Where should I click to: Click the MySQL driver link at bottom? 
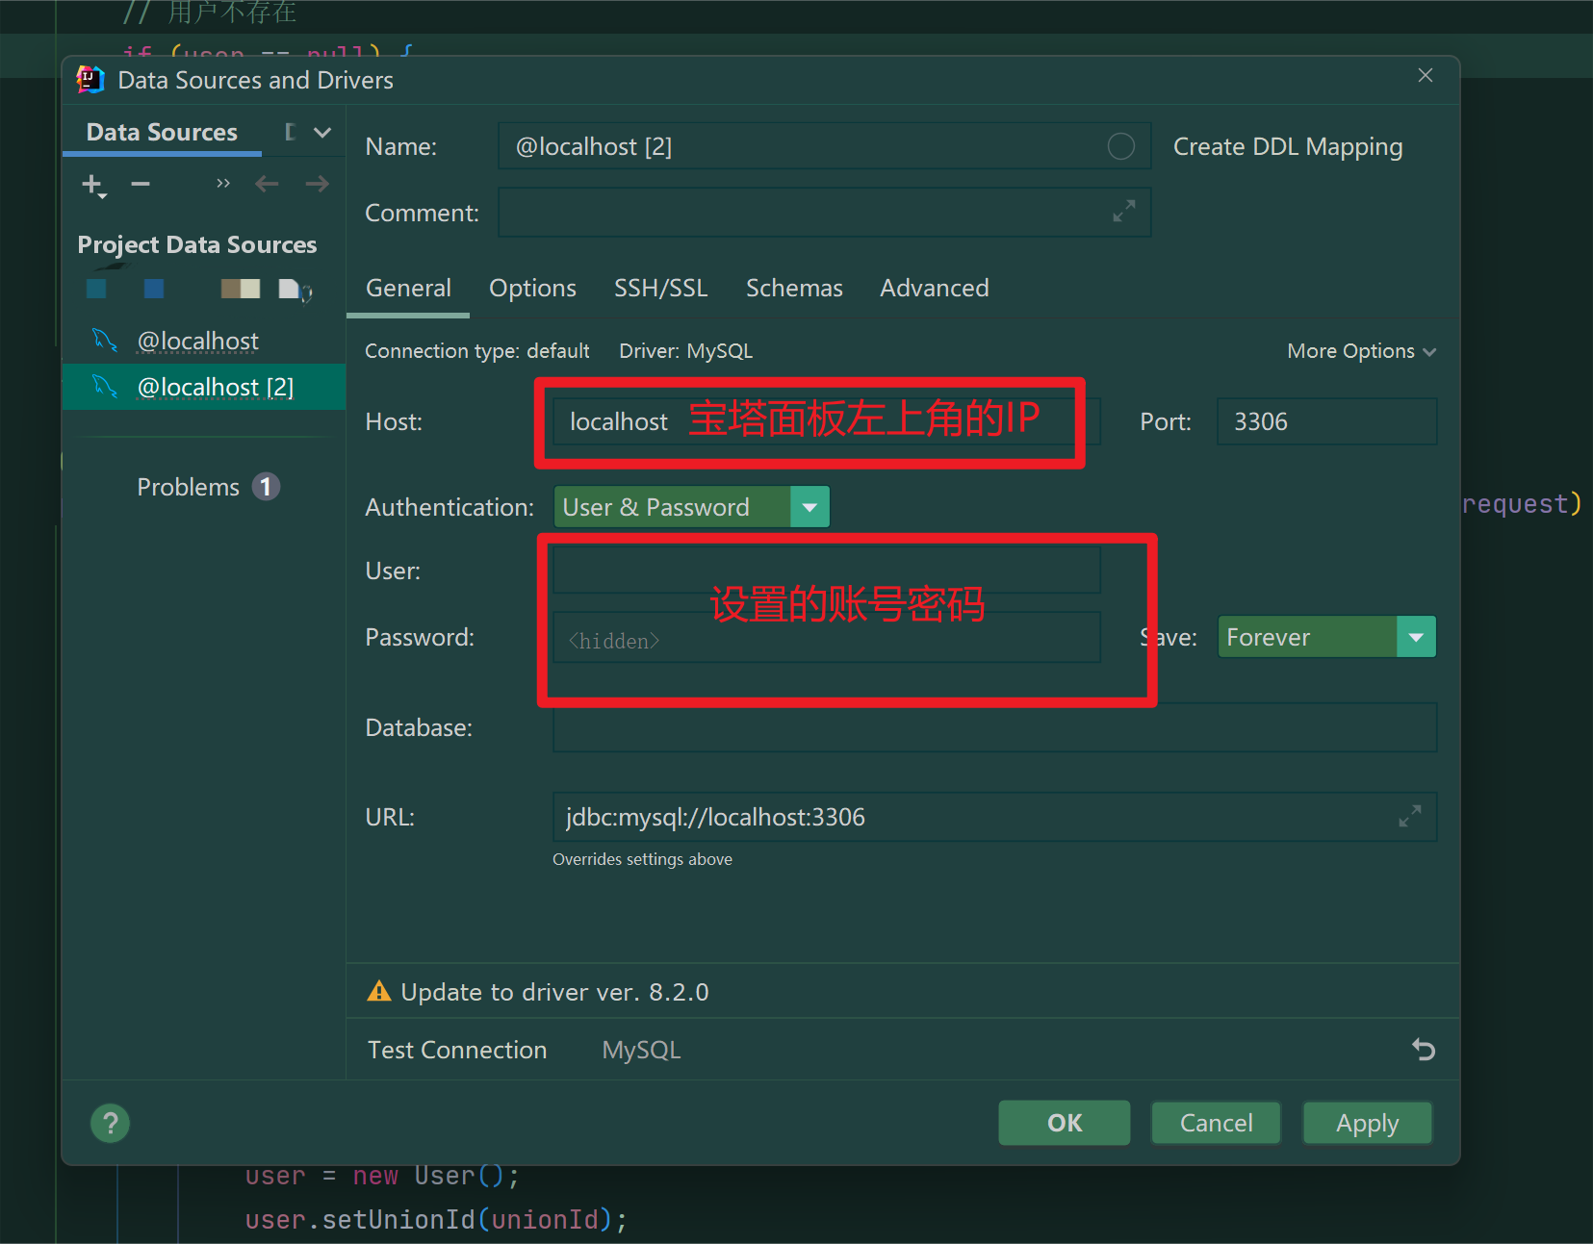641,1050
